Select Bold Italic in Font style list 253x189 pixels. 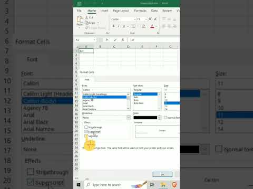pos(145,103)
